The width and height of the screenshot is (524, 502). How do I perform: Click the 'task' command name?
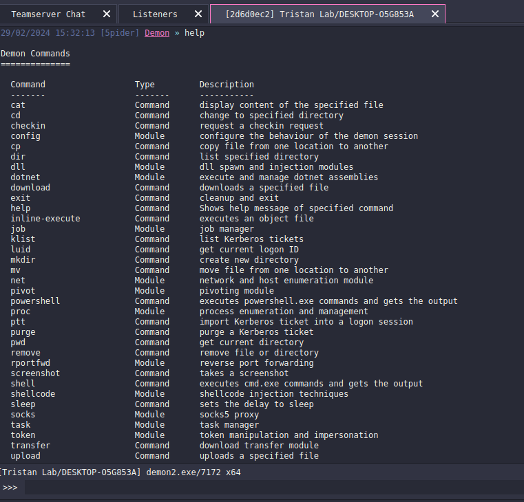point(21,425)
